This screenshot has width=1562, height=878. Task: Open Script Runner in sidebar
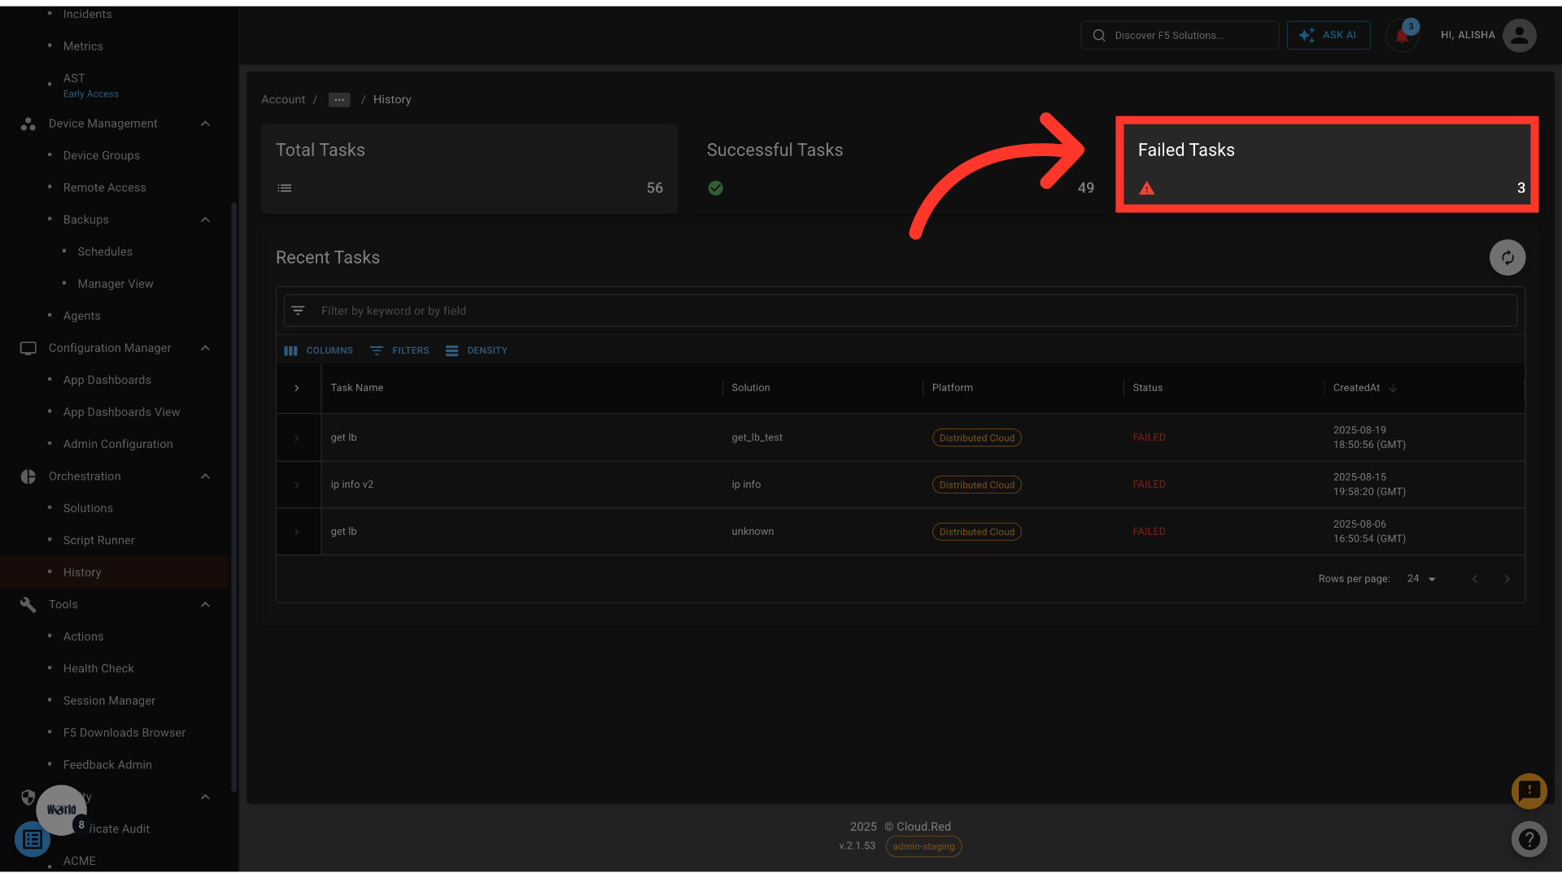[x=99, y=541]
